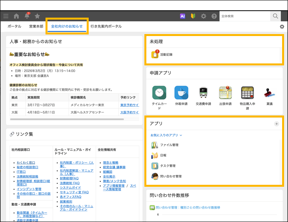Click the plus button in アプリ panel
288x222 pixels.
click(x=276, y=124)
